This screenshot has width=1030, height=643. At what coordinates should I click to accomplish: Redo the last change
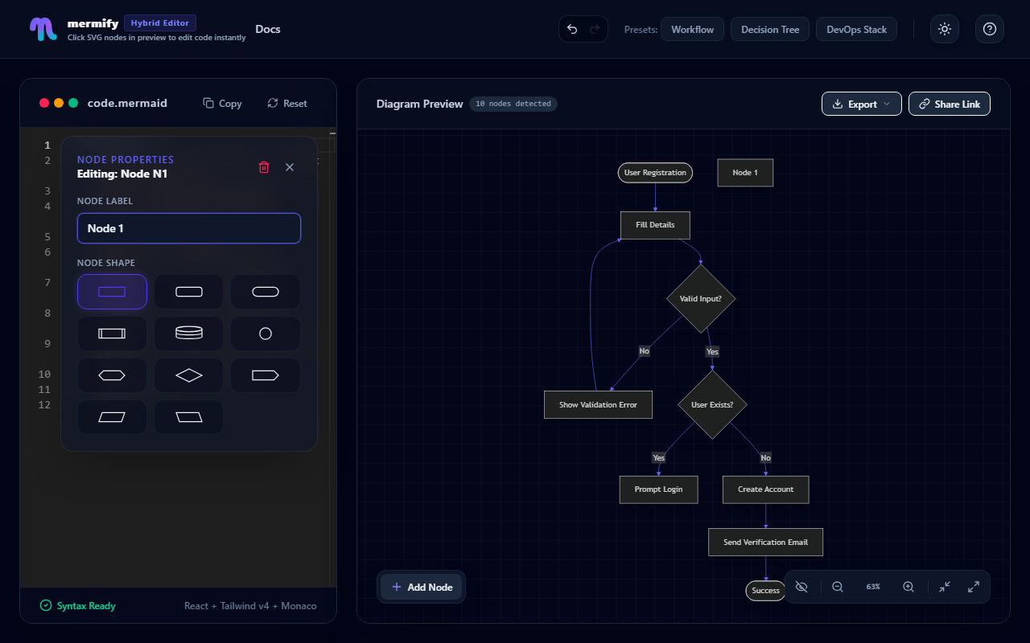pos(595,29)
